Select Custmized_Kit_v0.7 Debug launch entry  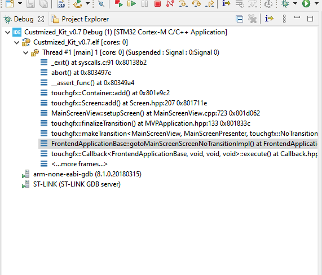[126, 32]
